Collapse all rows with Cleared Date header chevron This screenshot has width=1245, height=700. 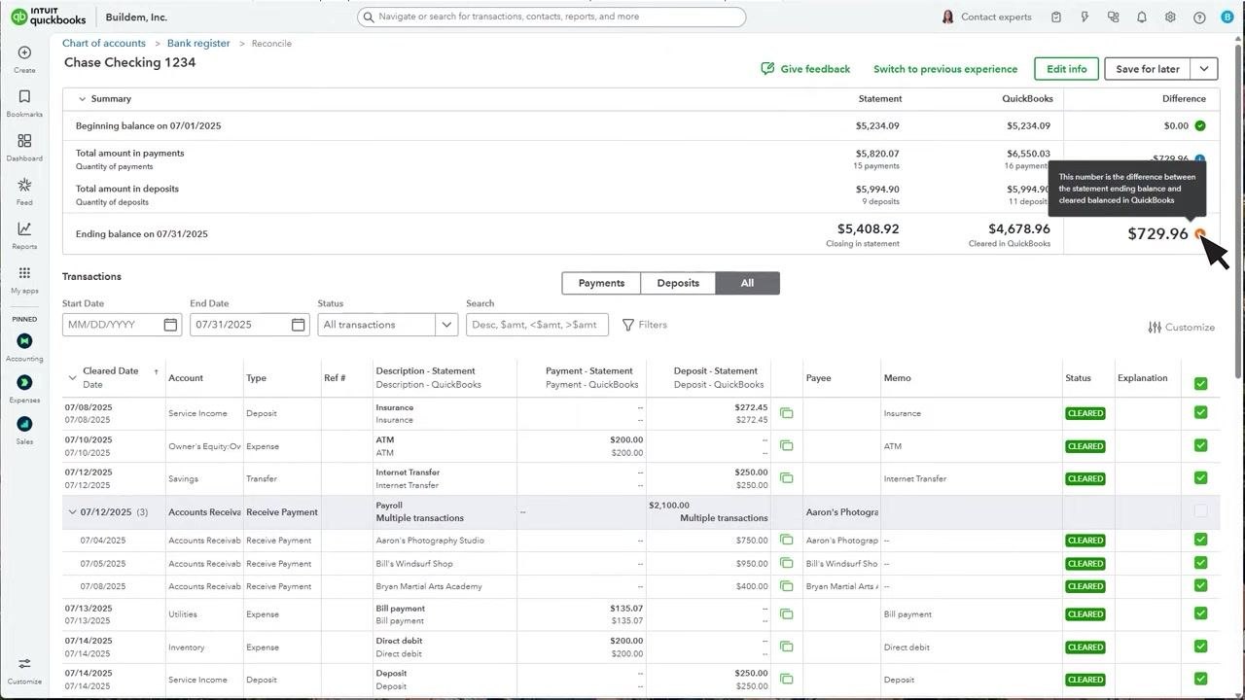click(x=72, y=377)
